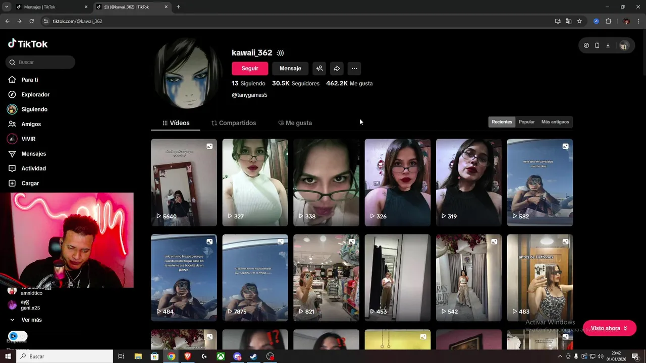
Task: Click the @tanygamas5 bio text
Action: point(249,95)
